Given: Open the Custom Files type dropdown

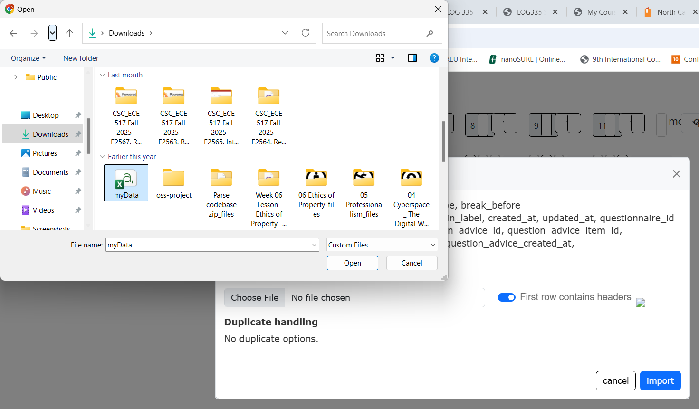Looking at the screenshot, I should 382,245.
